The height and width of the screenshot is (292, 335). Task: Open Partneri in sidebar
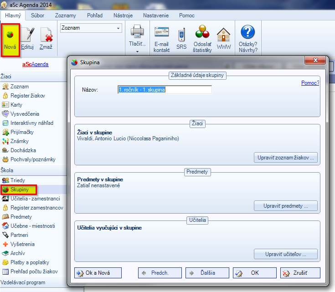click(x=15, y=235)
